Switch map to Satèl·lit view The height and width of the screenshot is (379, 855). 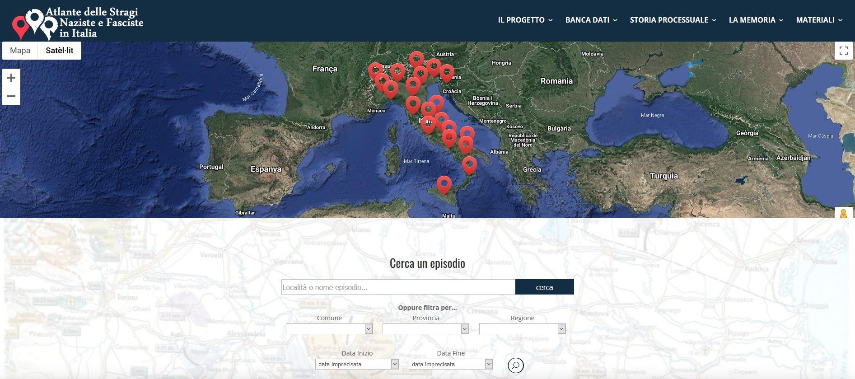[60, 51]
